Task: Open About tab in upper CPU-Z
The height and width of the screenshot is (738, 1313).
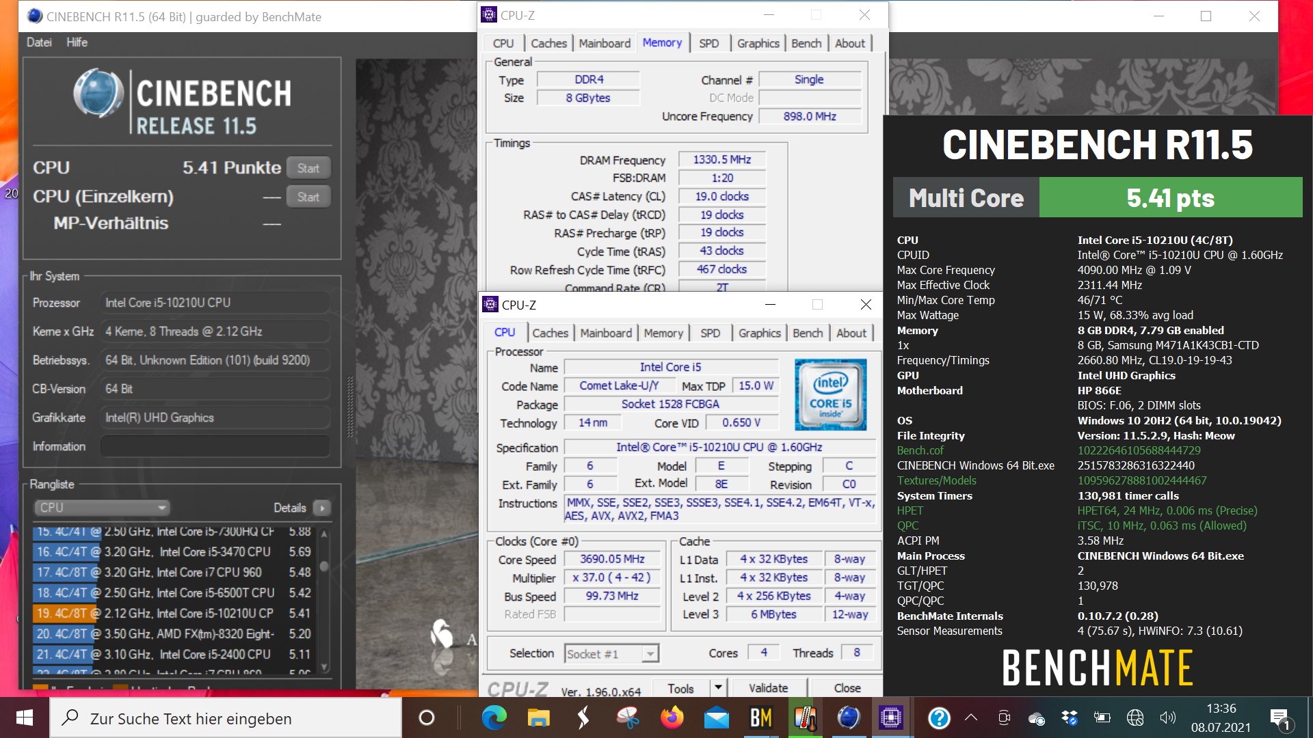Action: click(850, 43)
